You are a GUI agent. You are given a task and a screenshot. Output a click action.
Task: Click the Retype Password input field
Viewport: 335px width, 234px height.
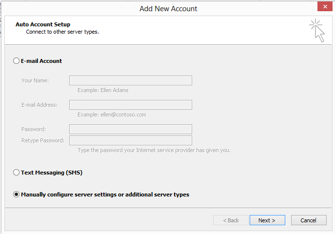(x=131, y=140)
